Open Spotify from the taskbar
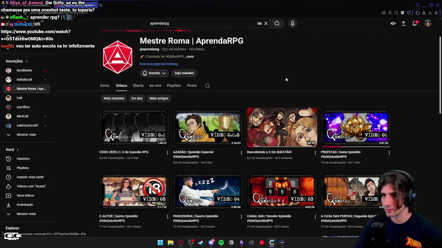The width and height of the screenshot is (442, 248). [x=221, y=242]
